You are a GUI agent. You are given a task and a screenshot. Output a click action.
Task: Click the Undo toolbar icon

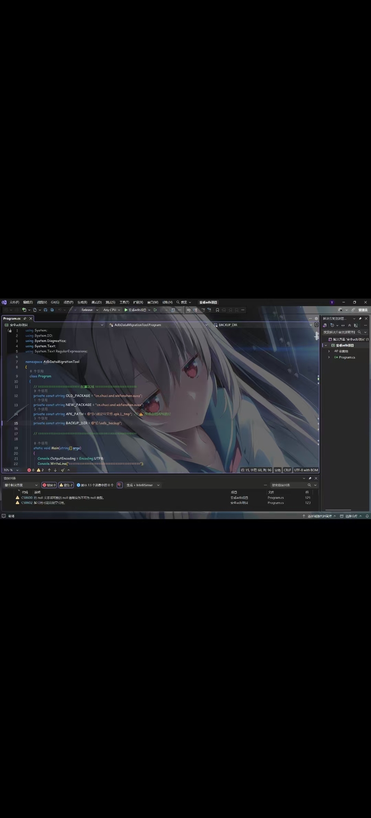pos(60,310)
